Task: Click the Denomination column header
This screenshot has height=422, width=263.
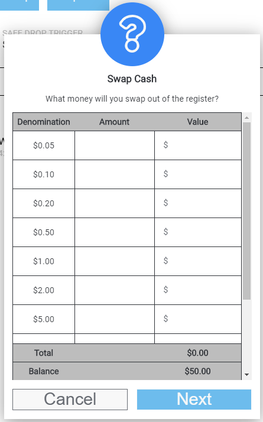Action: 44,122
